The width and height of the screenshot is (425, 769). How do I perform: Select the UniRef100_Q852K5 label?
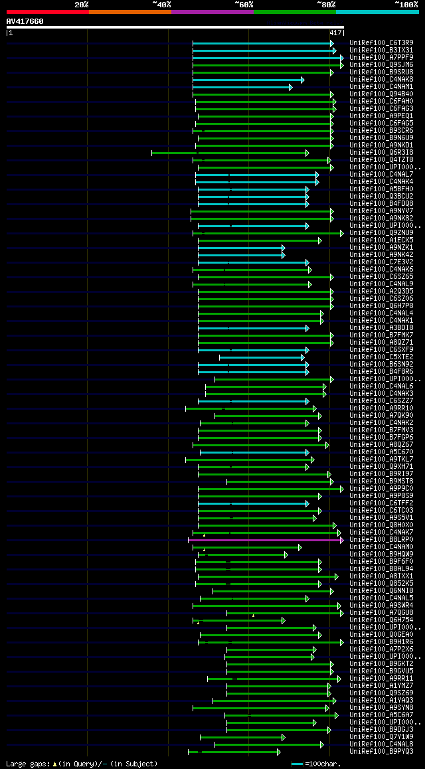pos(381,584)
